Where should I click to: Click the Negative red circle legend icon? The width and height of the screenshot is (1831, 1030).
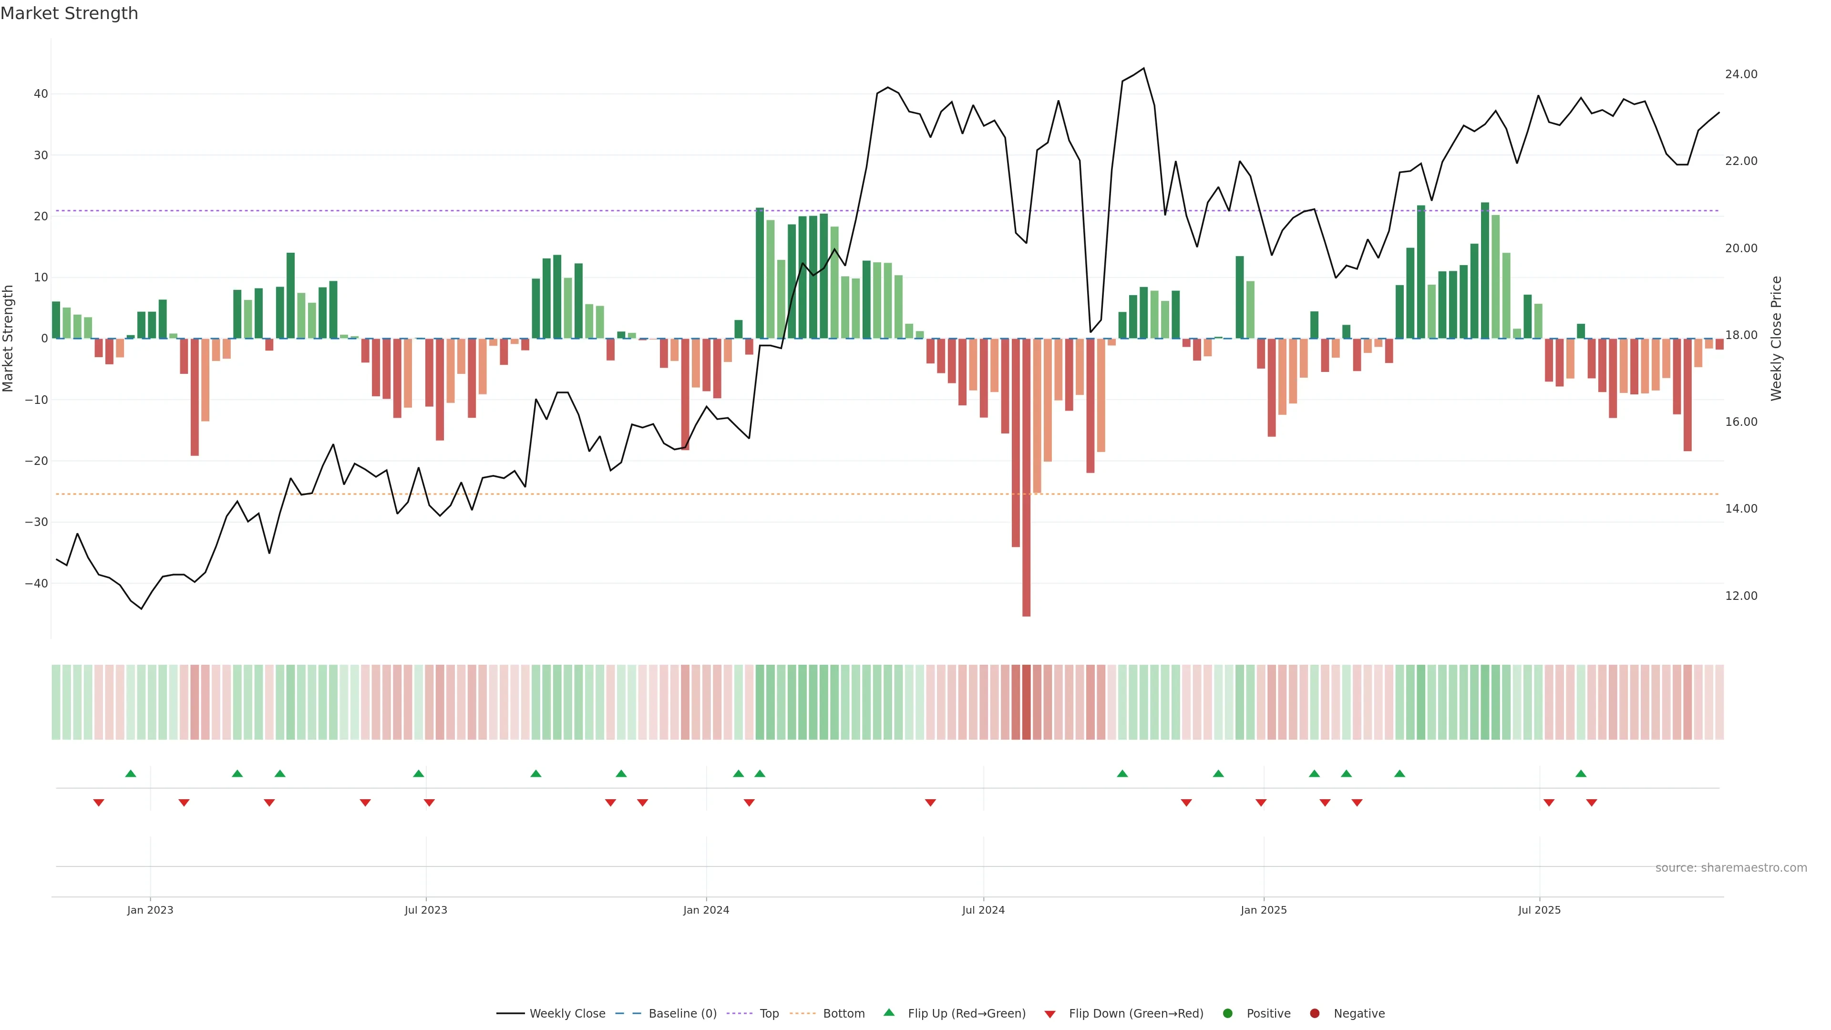tap(1314, 1014)
